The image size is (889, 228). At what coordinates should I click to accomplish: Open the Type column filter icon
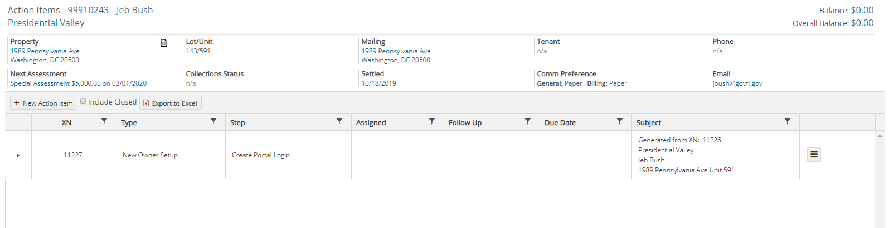pyautogui.click(x=213, y=121)
